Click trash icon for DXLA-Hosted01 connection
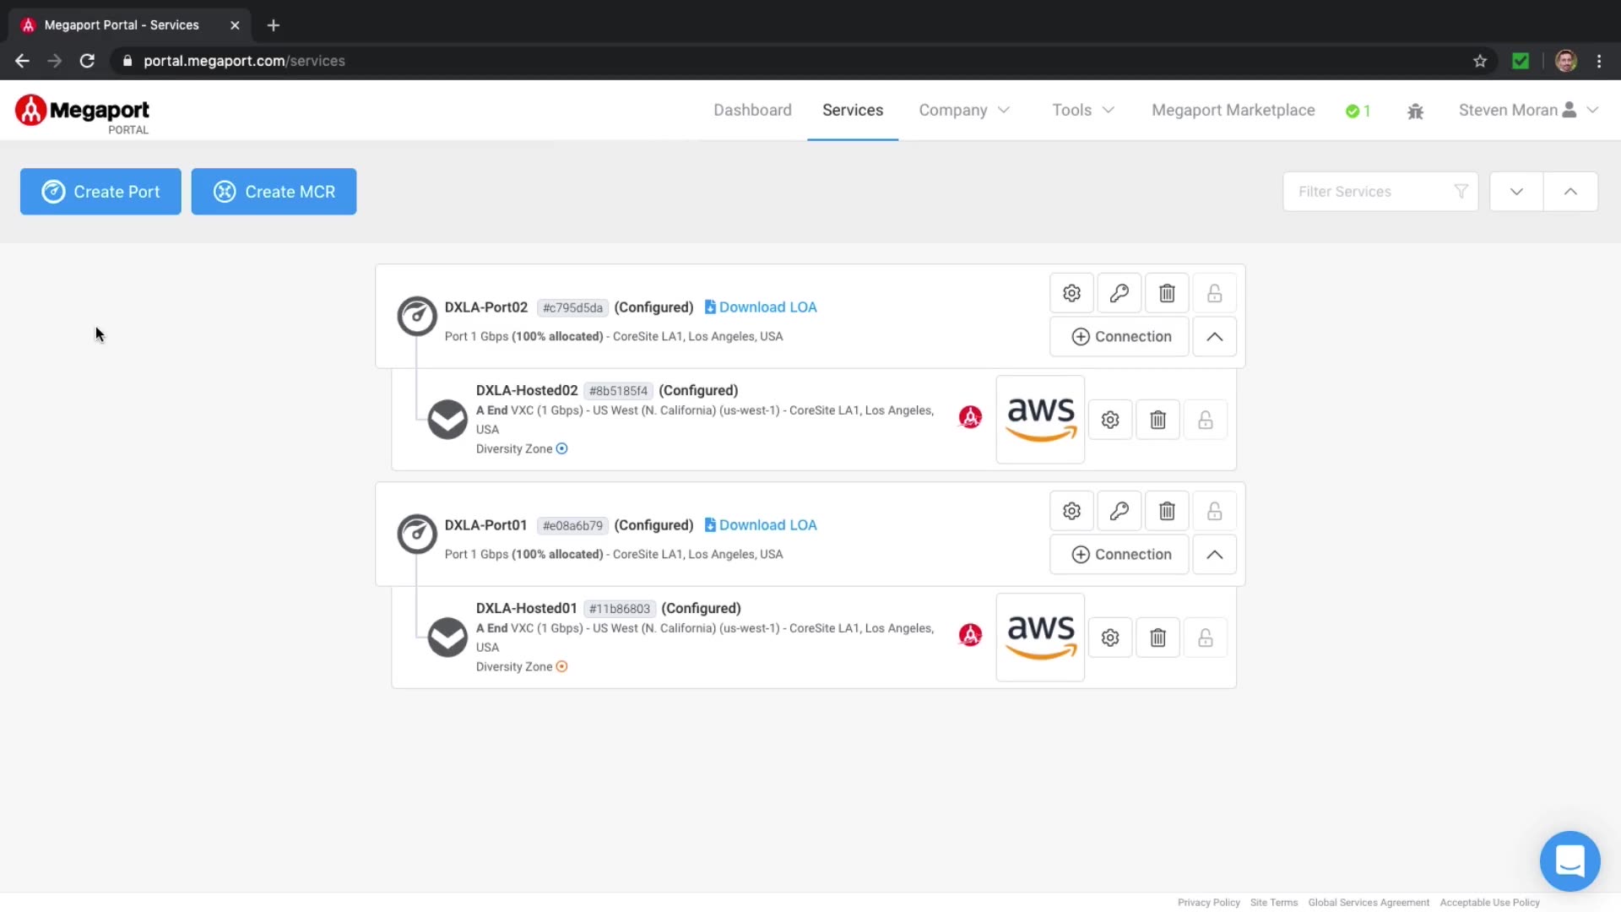This screenshot has width=1621, height=912. pyautogui.click(x=1157, y=638)
